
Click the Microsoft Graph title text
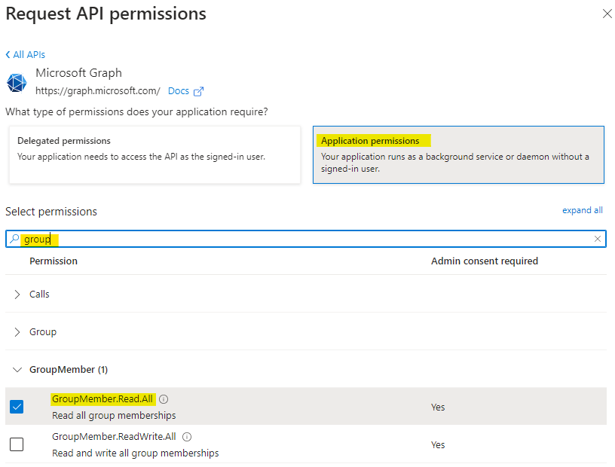79,73
